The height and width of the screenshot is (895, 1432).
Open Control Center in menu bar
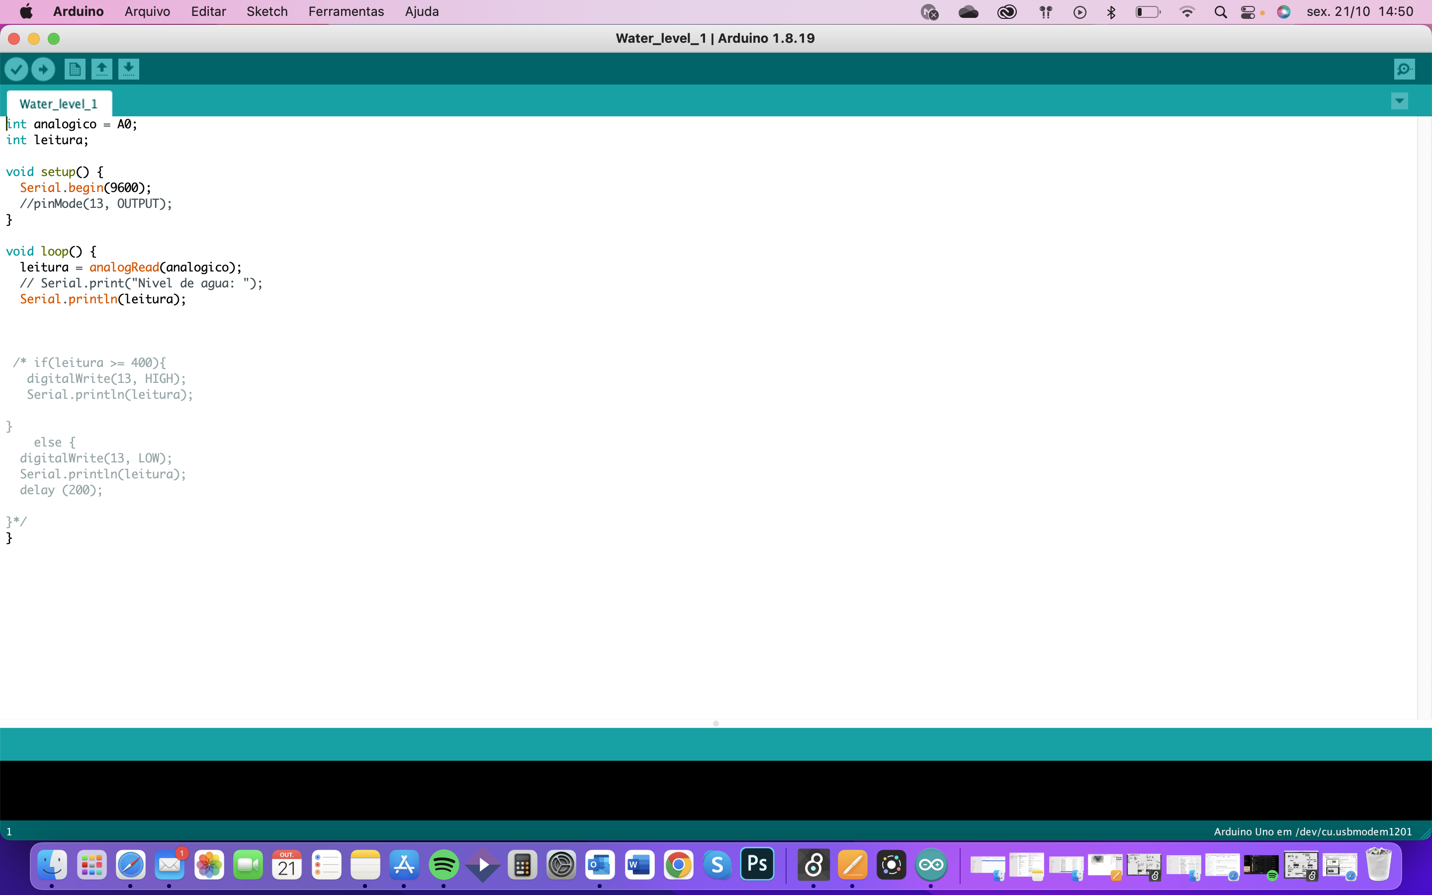(1248, 12)
